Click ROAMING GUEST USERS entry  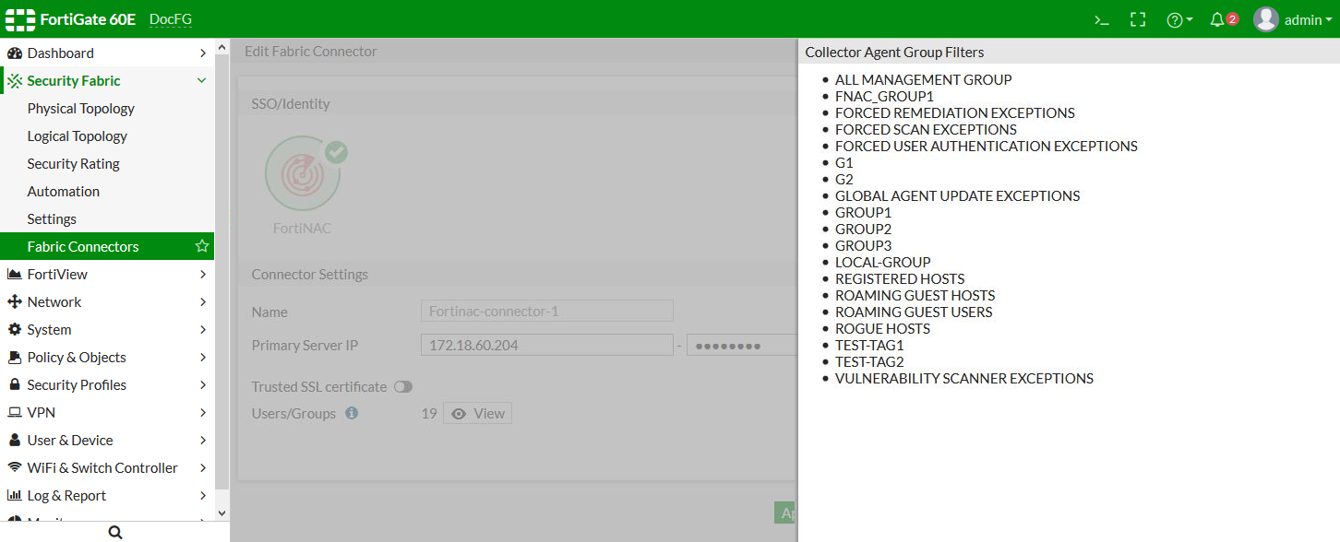pos(914,312)
